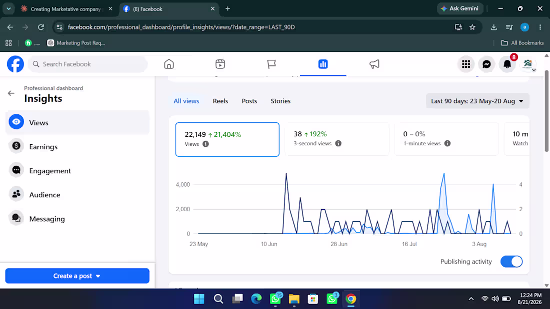
Task: Open the Facebook Home feed icon
Action: (169, 64)
